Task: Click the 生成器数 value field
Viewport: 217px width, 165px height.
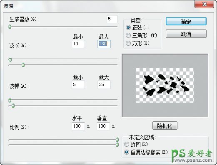Action: tap(112, 19)
